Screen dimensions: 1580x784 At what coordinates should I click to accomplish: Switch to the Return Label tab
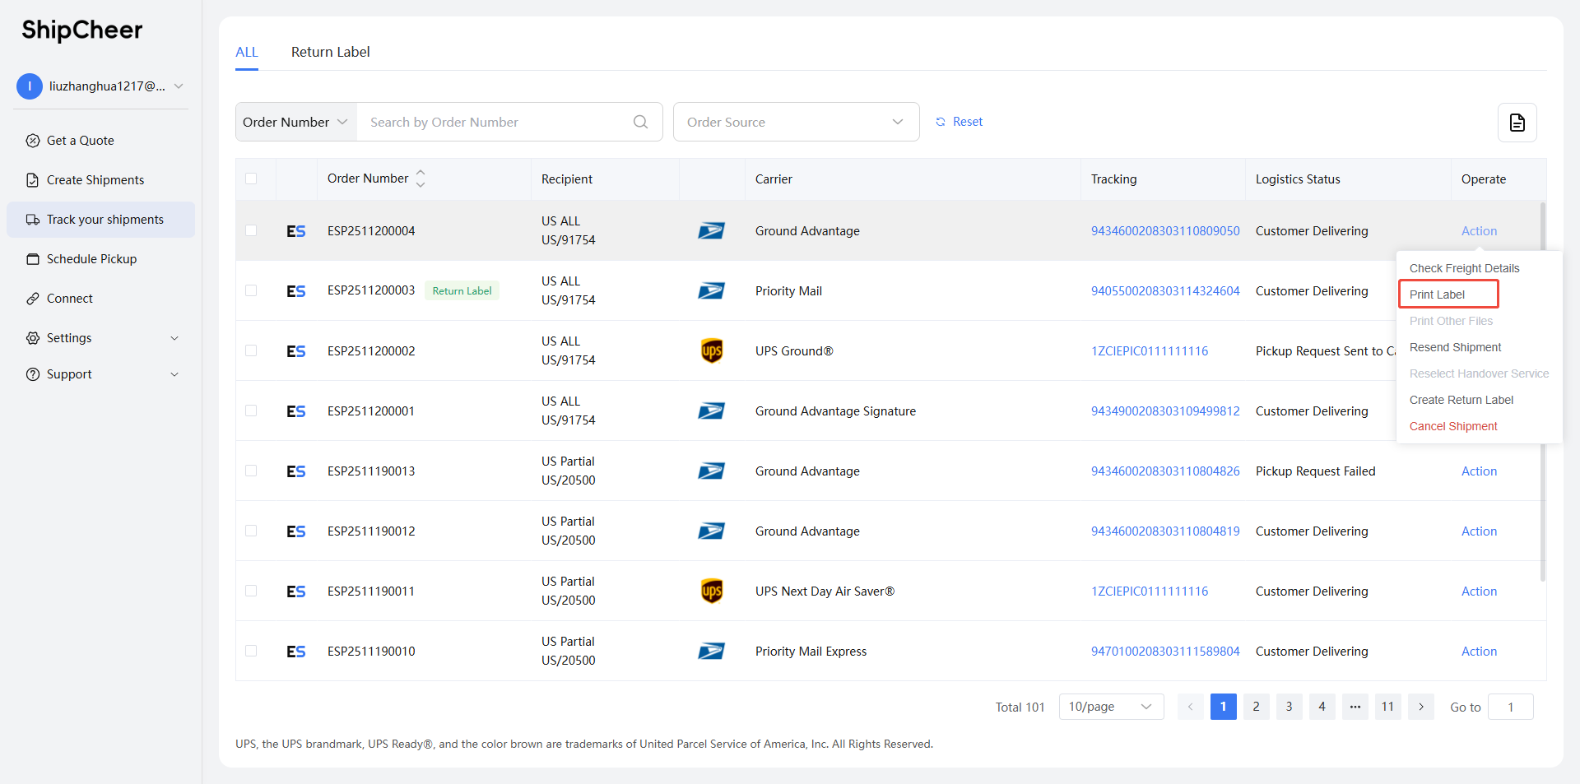point(330,52)
